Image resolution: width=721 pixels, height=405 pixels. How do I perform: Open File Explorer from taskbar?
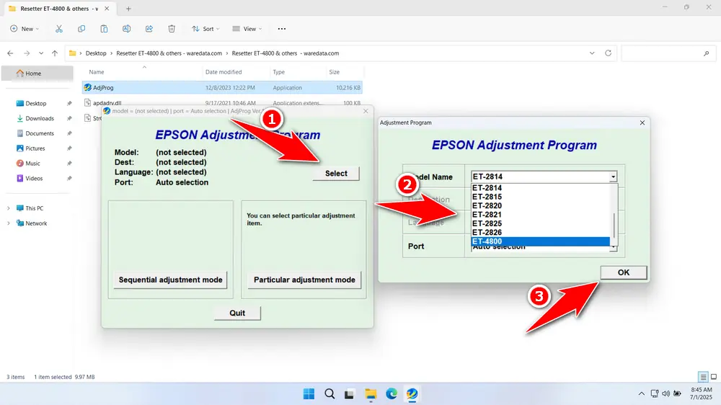[371, 393]
